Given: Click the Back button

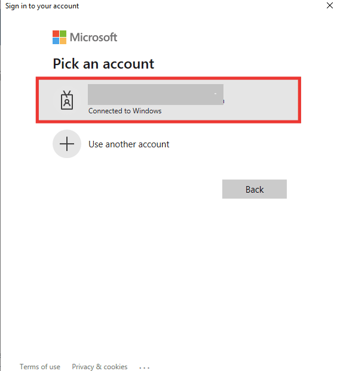Looking at the screenshot, I should pos(255,189).
